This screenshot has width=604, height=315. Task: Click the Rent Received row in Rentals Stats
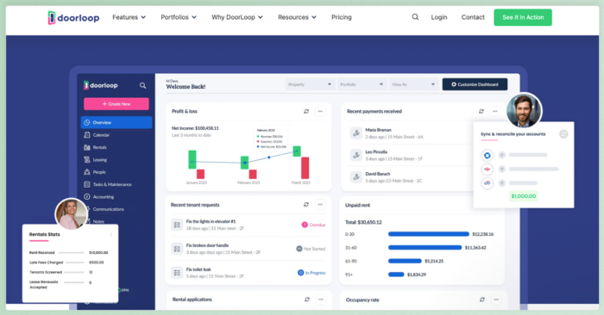(68, 253)
